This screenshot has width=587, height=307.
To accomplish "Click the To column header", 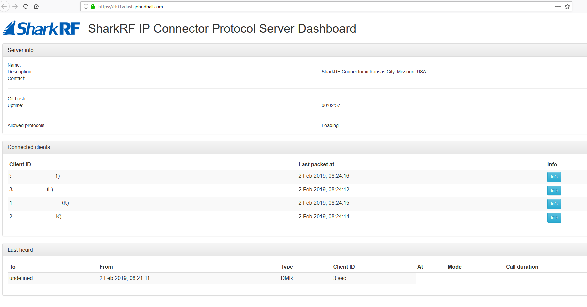I will point(13,267).
